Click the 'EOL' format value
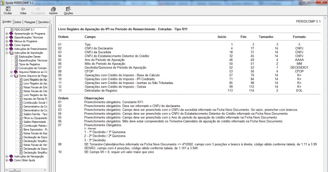 pos(299,91)
